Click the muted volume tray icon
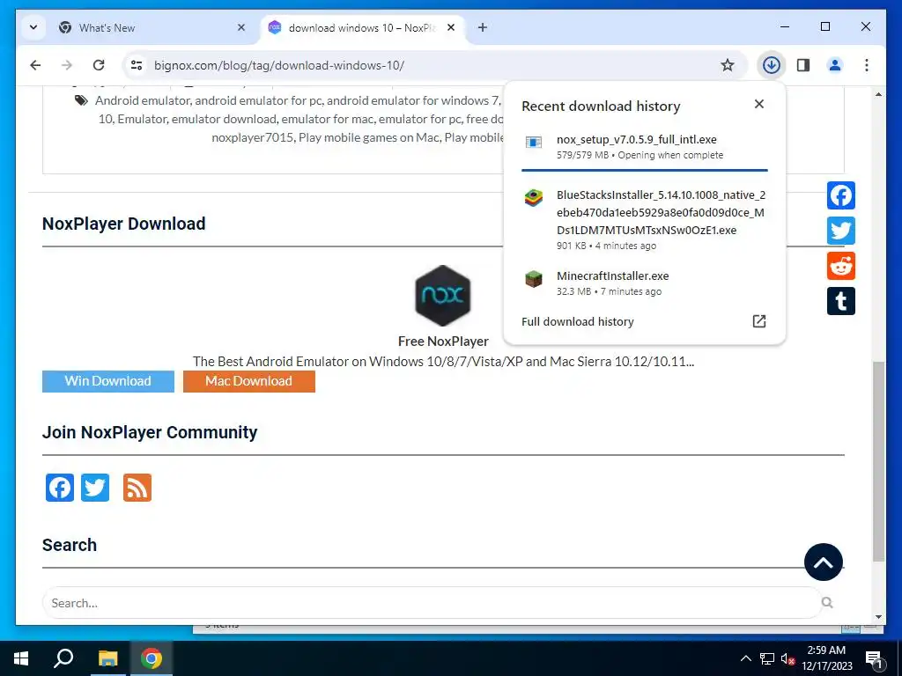The height and width of the screenshot is (676, 902). [x=787, y=658]
